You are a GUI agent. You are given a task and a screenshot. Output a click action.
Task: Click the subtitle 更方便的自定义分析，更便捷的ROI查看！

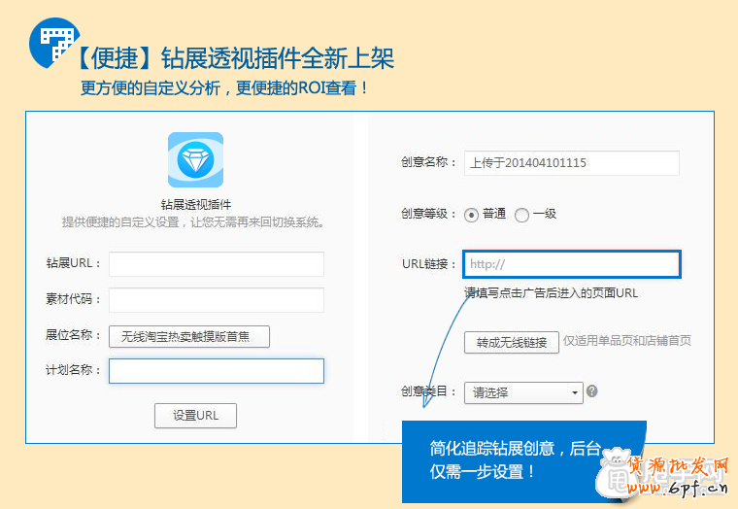225,88
